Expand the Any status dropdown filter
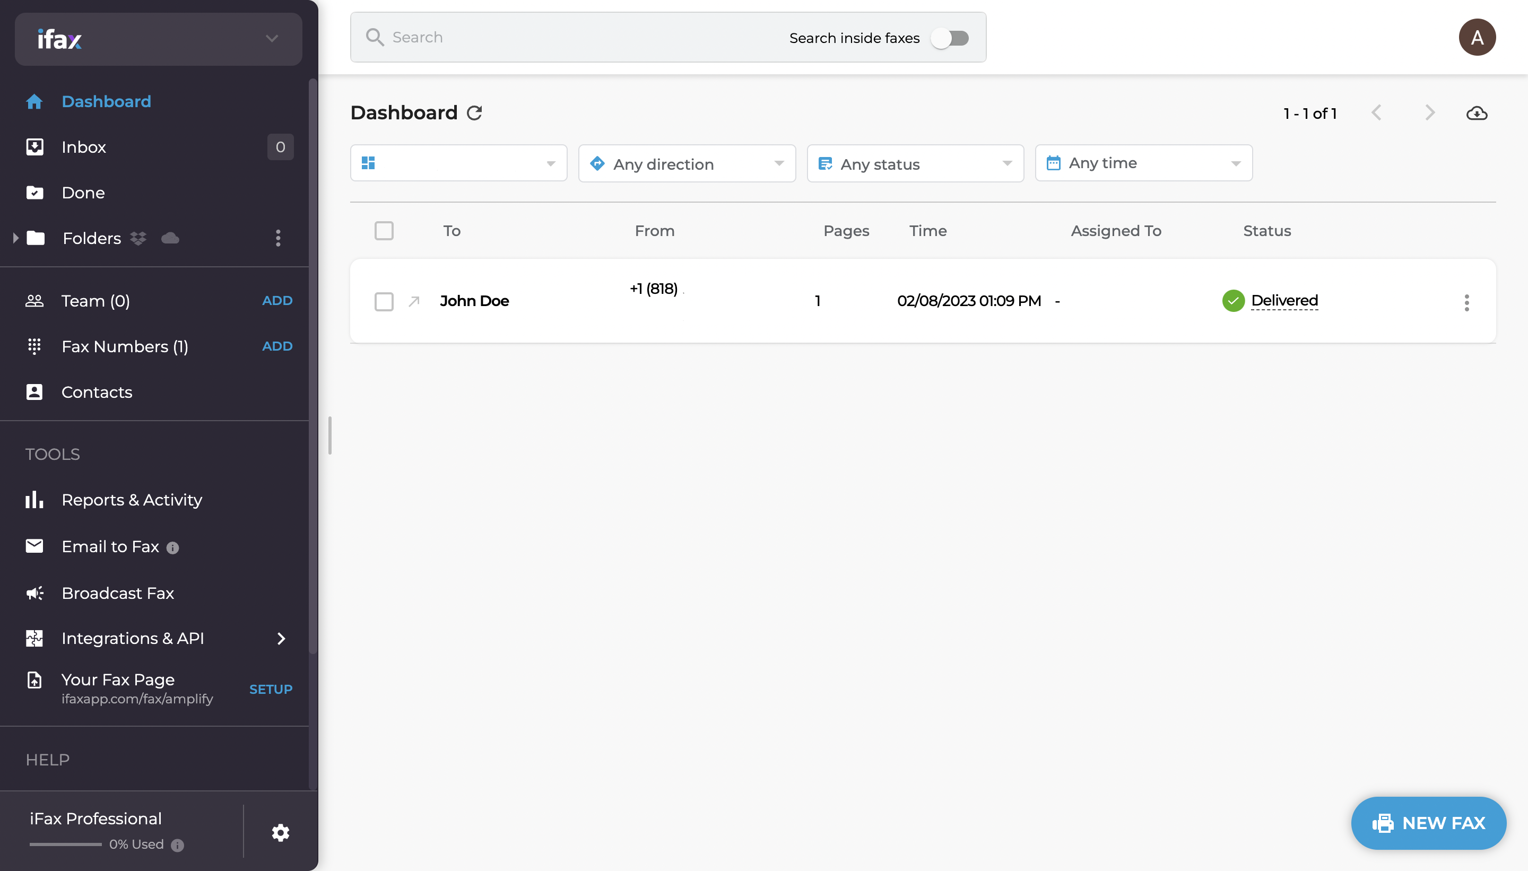Image resolution: width=1528 pixels, height=871 pixels. point(915,163)
